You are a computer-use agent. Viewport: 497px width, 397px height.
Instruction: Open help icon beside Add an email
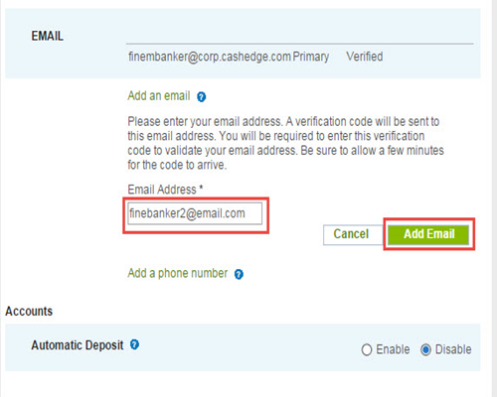[201, 97]
